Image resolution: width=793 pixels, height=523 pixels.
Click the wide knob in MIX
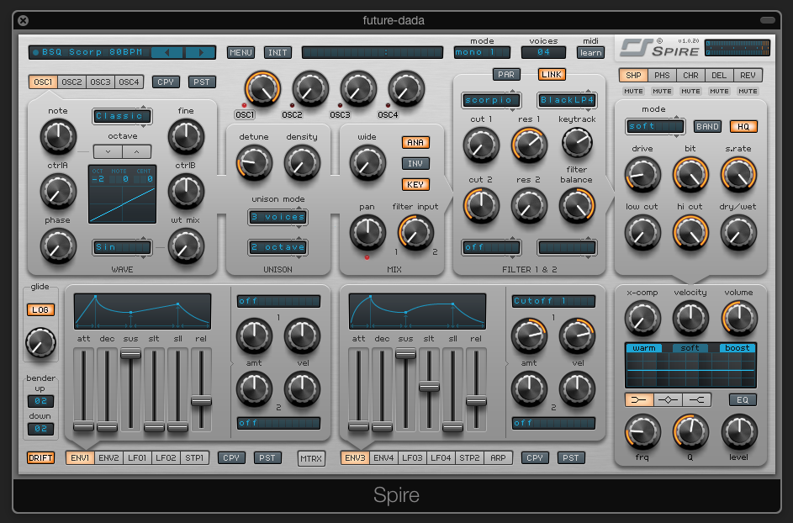pos(367,163)
